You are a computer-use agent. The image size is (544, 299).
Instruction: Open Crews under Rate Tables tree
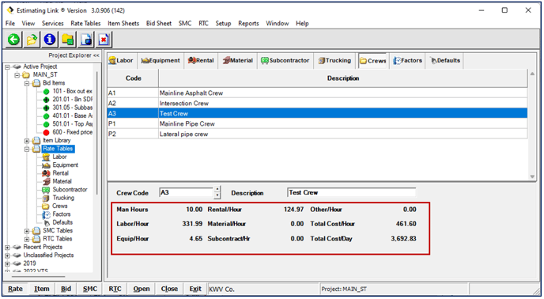59,206
